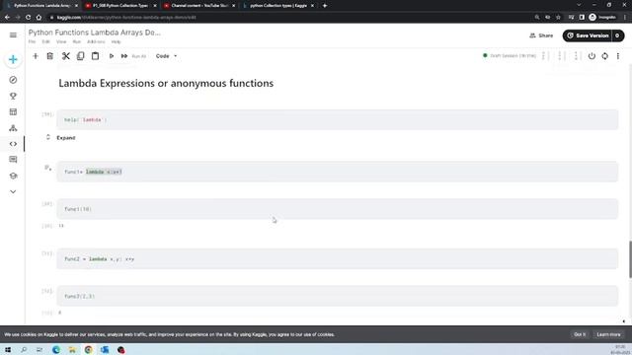Click the Share button

click(x=541, y=35)
